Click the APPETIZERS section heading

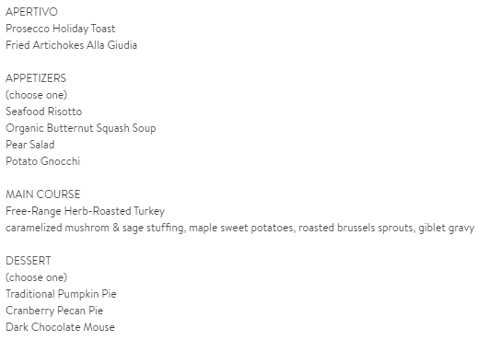coord(36,78)
